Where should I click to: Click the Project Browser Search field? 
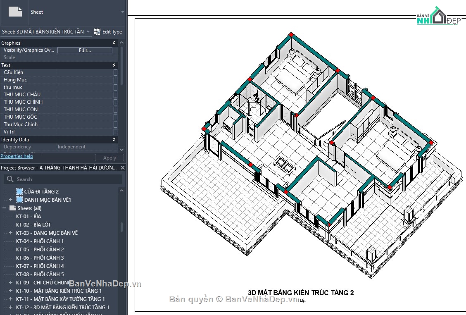tap(63, 179)
